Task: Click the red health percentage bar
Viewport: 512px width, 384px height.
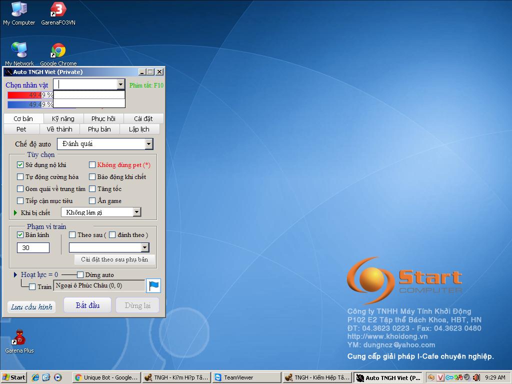Action: (30, 95)
